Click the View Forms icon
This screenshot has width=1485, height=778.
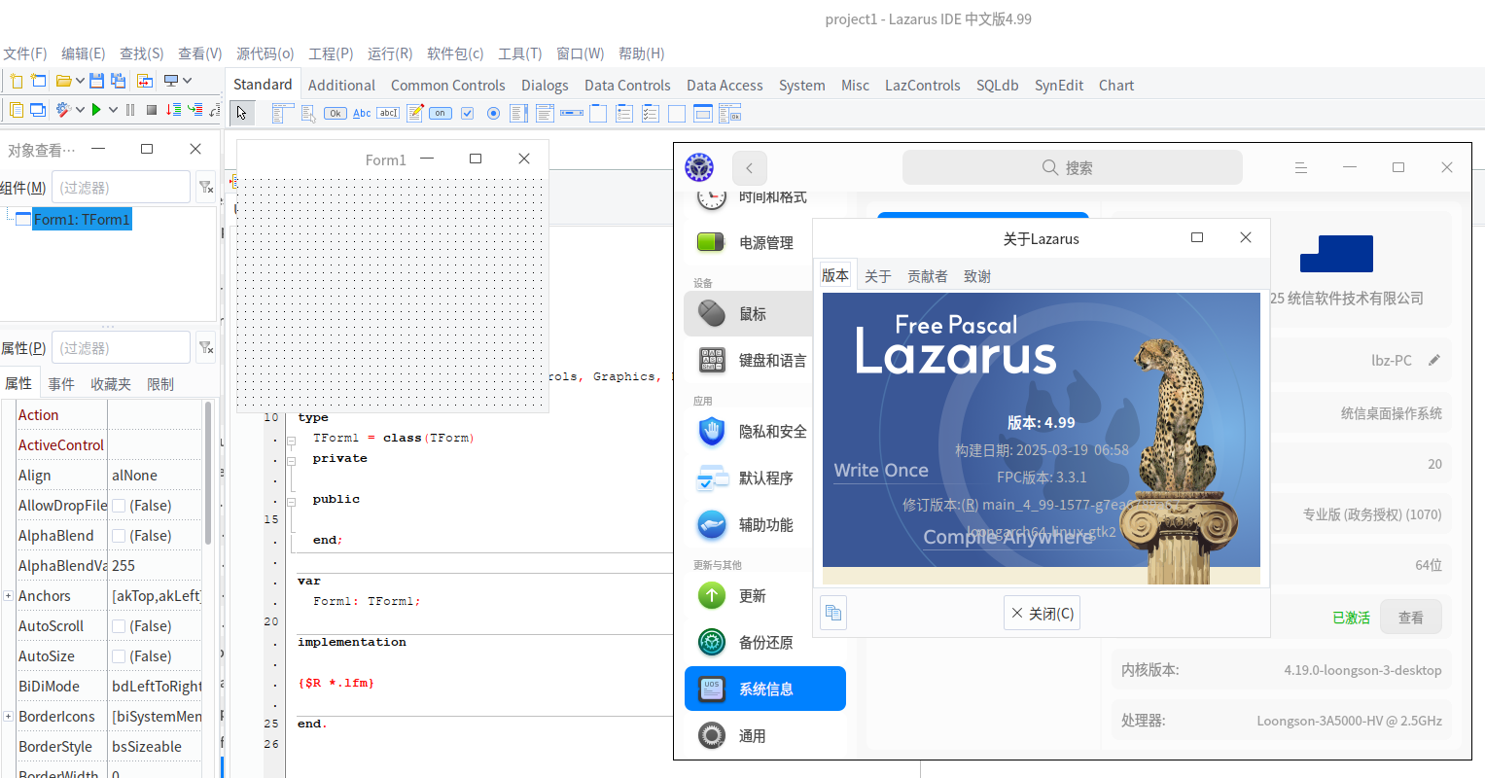pos(38,110)
